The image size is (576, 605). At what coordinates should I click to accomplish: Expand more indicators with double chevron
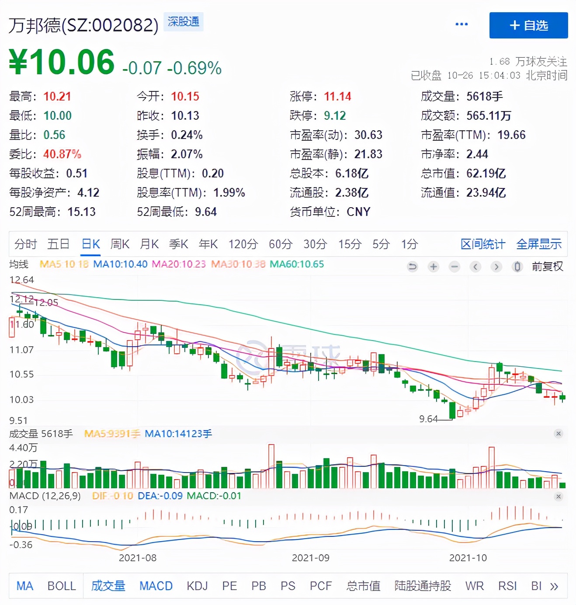[554, 586]
